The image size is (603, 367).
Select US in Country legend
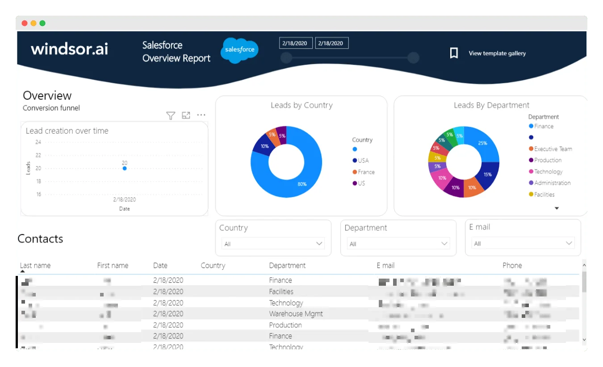(359, 183)
